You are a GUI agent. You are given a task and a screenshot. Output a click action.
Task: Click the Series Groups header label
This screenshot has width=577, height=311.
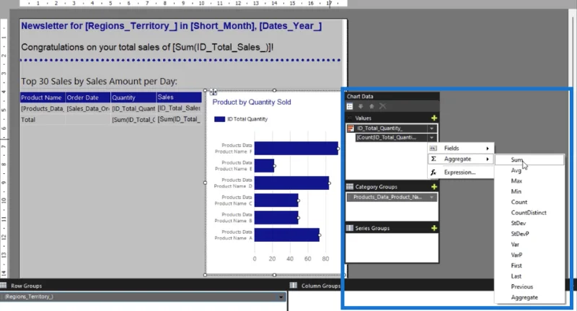pos(372,228)
